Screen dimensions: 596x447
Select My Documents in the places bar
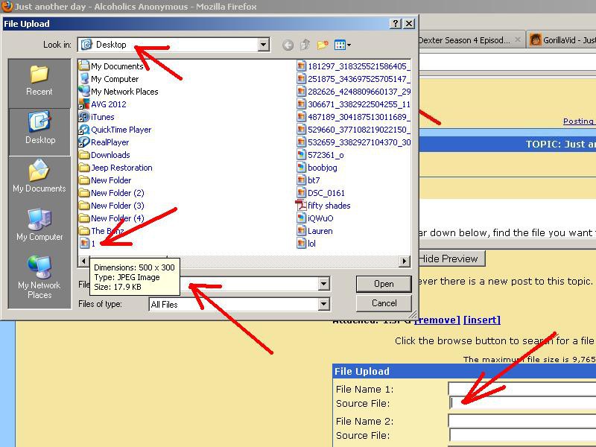tap(39, 177)
